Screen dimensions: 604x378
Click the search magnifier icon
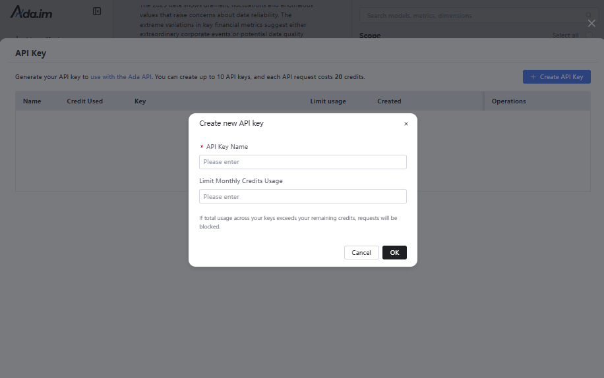pyautogui.click(x=588, y=15)
